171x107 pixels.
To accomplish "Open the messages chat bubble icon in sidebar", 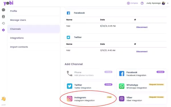I will pos(3,10).
